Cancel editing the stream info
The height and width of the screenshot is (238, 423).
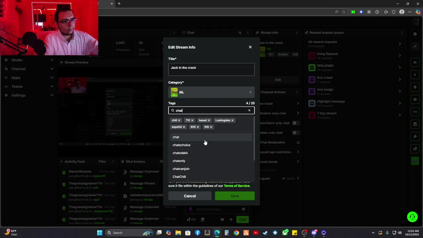[x=190, y=196]
